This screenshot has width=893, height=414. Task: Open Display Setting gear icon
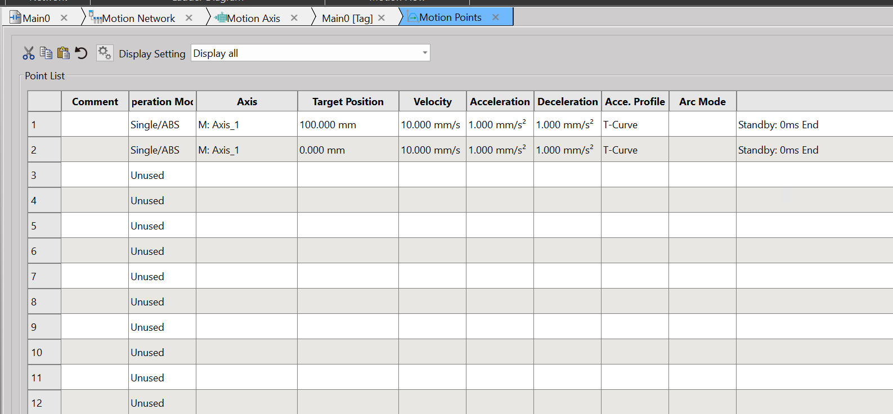click(105, 53)
